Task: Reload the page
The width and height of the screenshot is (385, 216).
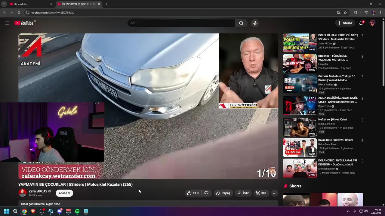Action: click(x=19, y=13)
